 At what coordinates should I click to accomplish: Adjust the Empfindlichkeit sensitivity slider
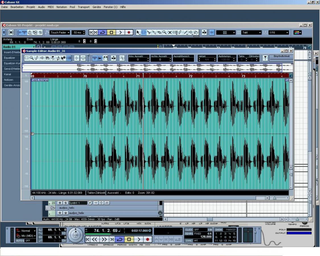tap(281, 59)
